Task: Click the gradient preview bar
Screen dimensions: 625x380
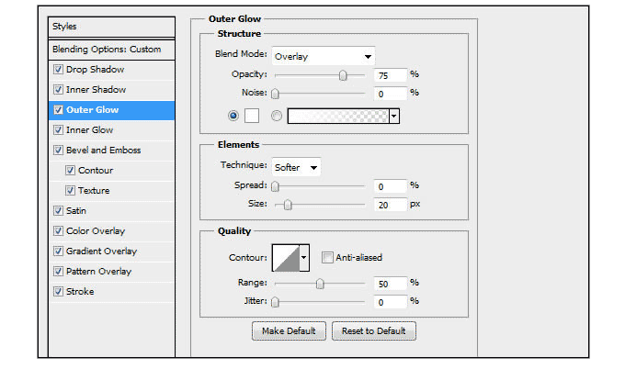Action: (338, 117)
